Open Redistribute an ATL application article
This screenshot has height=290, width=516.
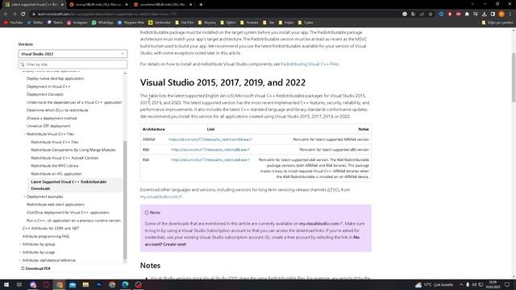click(56, 174)
